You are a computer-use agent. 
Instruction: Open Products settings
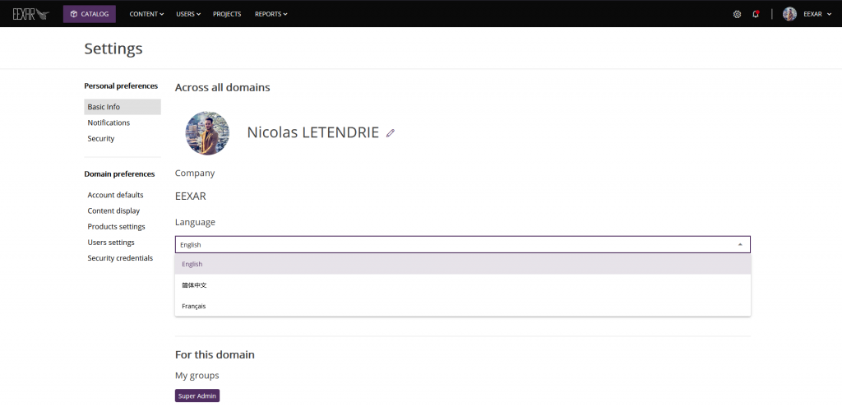coord(116,227)
